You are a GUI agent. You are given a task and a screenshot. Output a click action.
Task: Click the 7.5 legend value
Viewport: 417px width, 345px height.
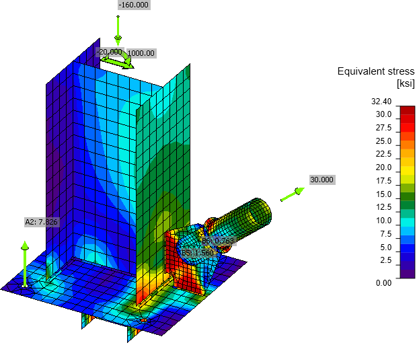tap(385, 234)
